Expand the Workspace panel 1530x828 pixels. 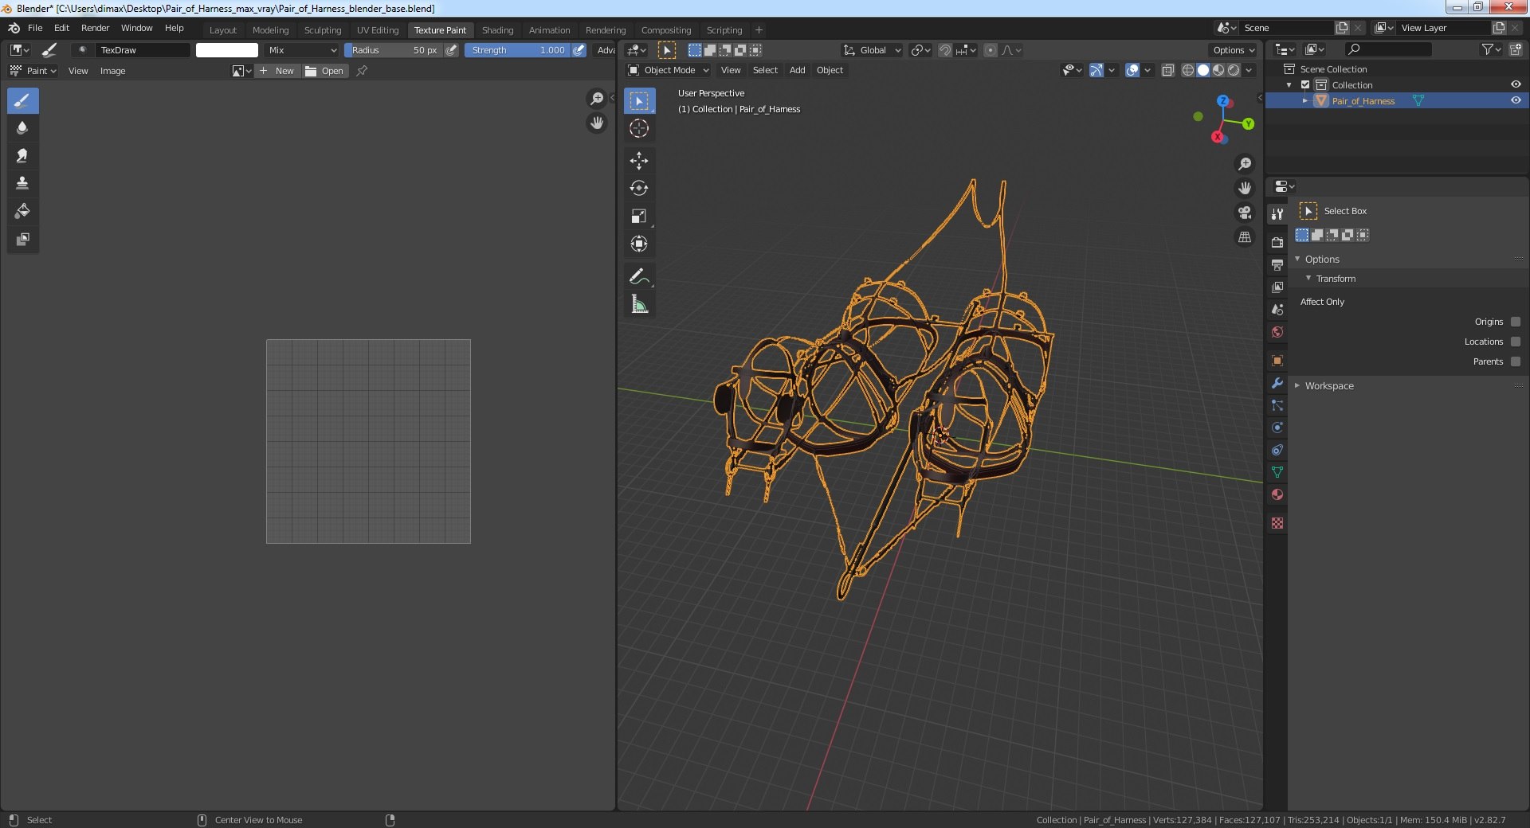click(1297, 385)
